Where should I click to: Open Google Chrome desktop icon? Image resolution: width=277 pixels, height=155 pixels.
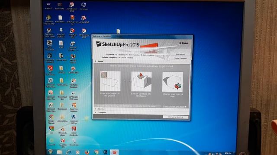51,119
